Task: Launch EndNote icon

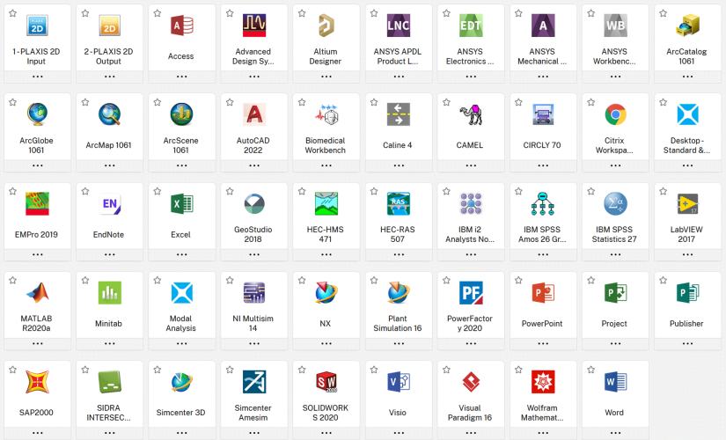Action: pos(110,204)
